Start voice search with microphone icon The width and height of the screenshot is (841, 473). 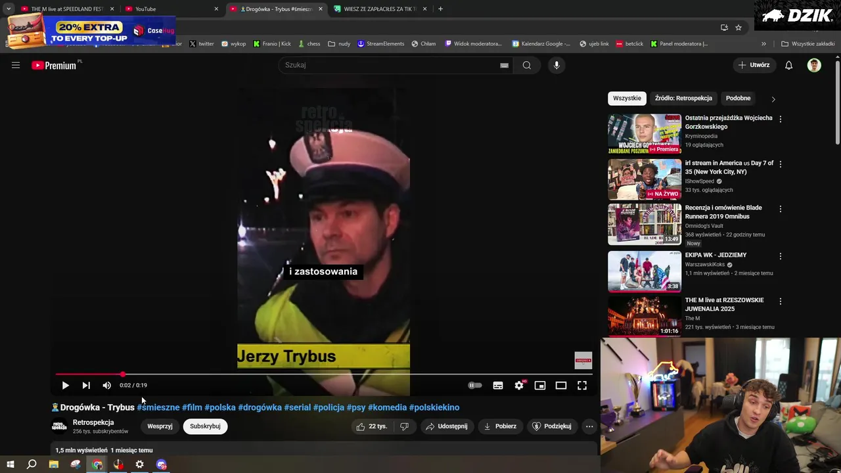(557, 65)
